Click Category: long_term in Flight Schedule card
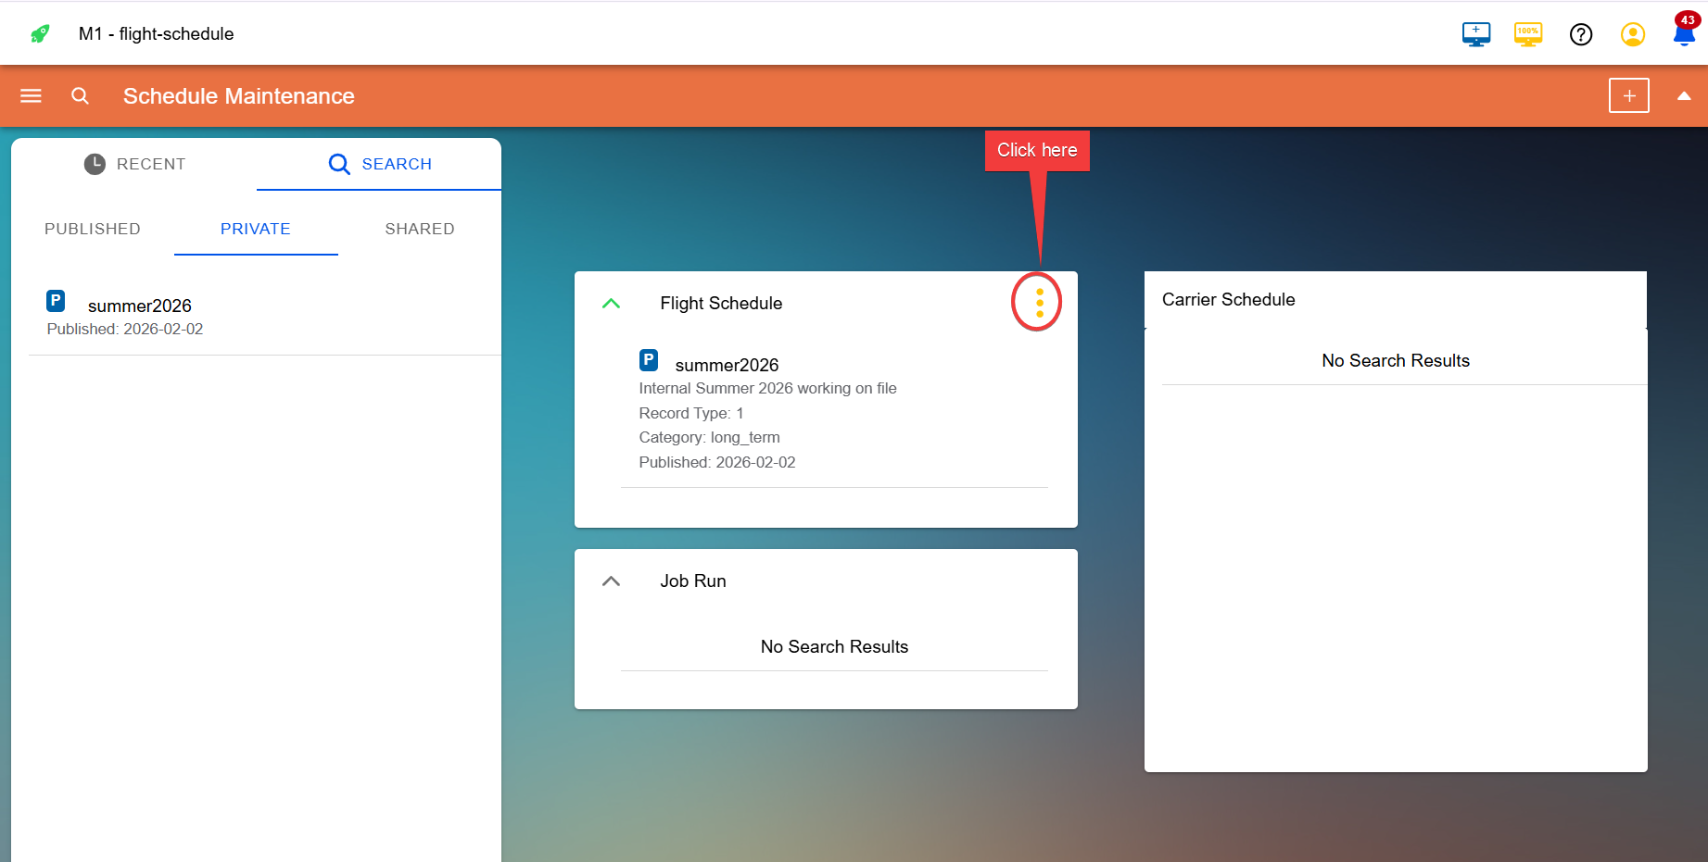 pyautogui.click(x=709, y=438)
